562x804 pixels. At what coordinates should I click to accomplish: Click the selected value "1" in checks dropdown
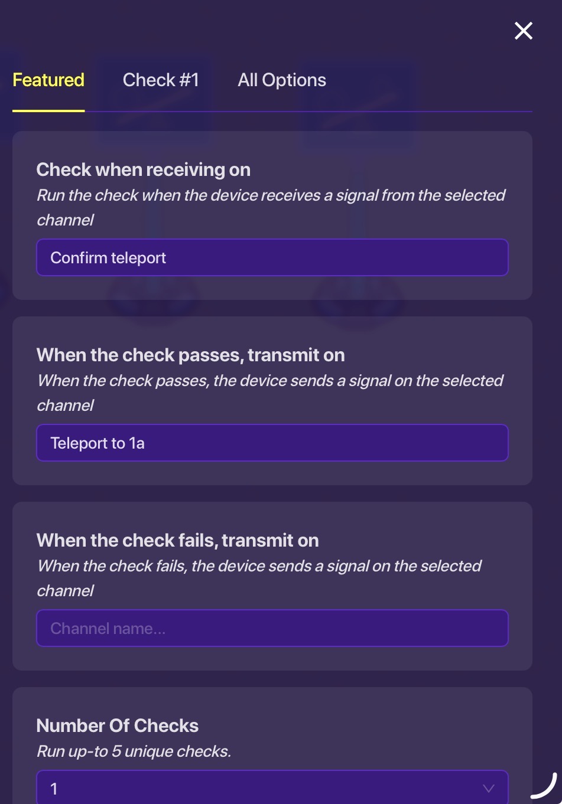click(54, 789)
